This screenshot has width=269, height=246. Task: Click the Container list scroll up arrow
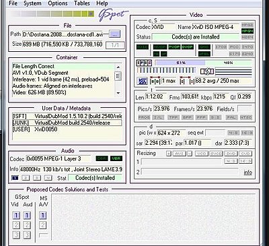pos(118,67)
